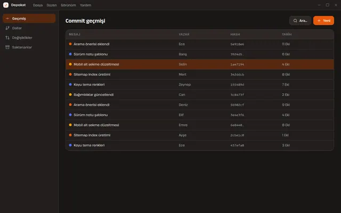Select the Geçmiş commit icon in sidebar

pyautogui.click(x=7, y=19)
